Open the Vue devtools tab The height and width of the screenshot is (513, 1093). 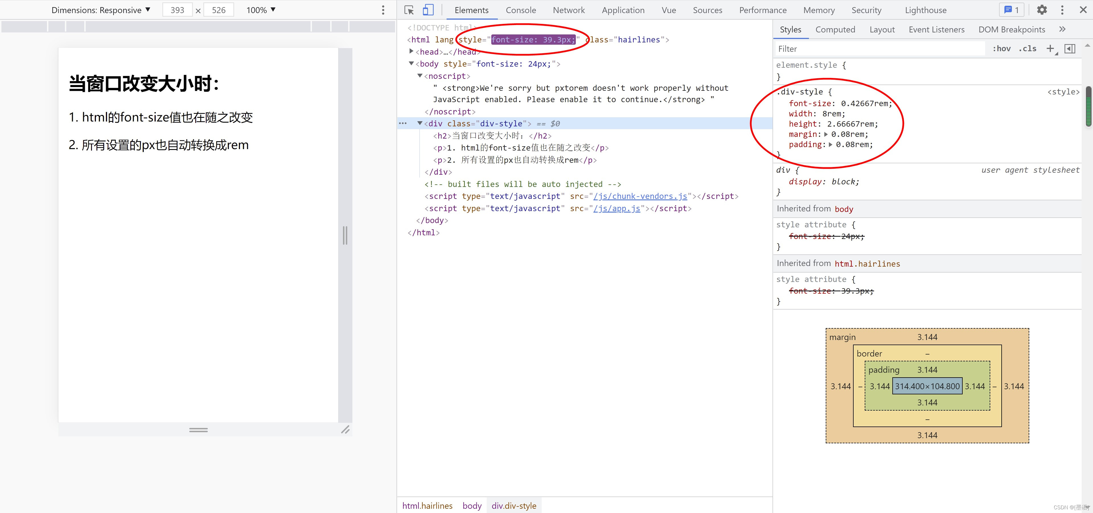pos(669,10)
